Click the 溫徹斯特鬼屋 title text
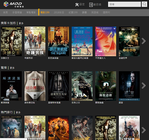 pyautogui.click(x=54, y=103)
